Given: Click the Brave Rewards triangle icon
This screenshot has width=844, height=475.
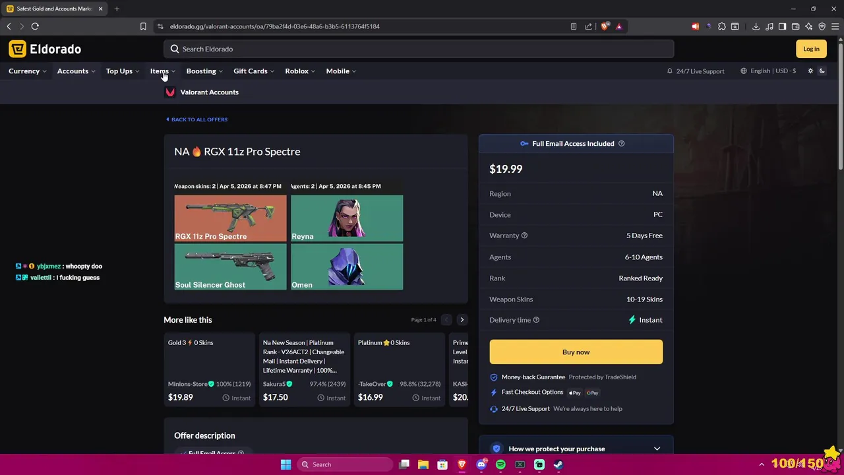Looking at the screenshot, I should 618,26.
